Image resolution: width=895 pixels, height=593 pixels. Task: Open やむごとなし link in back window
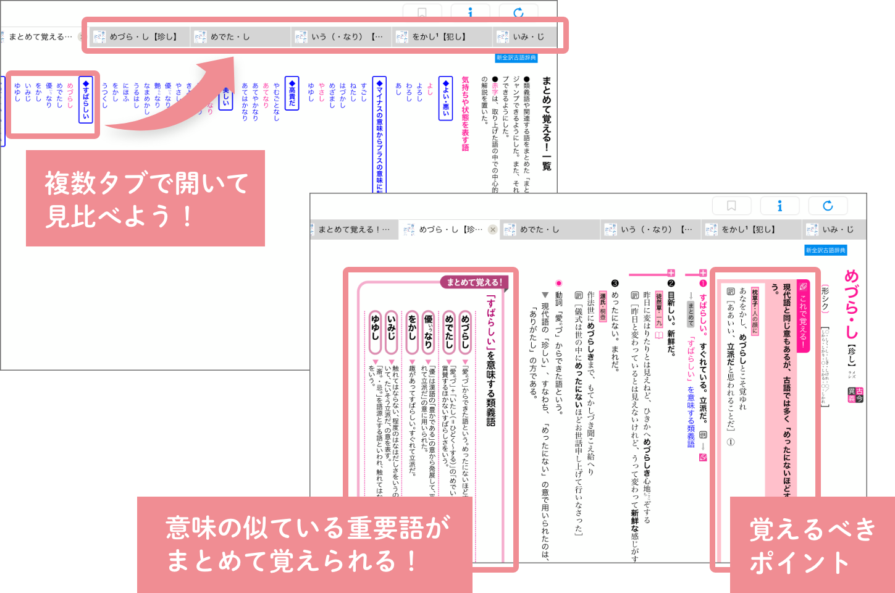(276, 102)
